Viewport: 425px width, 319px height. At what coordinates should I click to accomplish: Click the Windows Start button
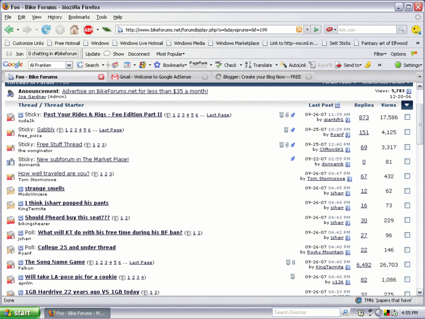20,313
